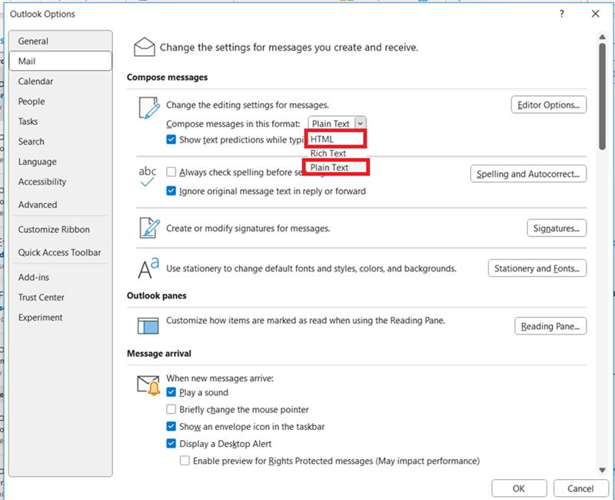Go to the Language category

61,162
